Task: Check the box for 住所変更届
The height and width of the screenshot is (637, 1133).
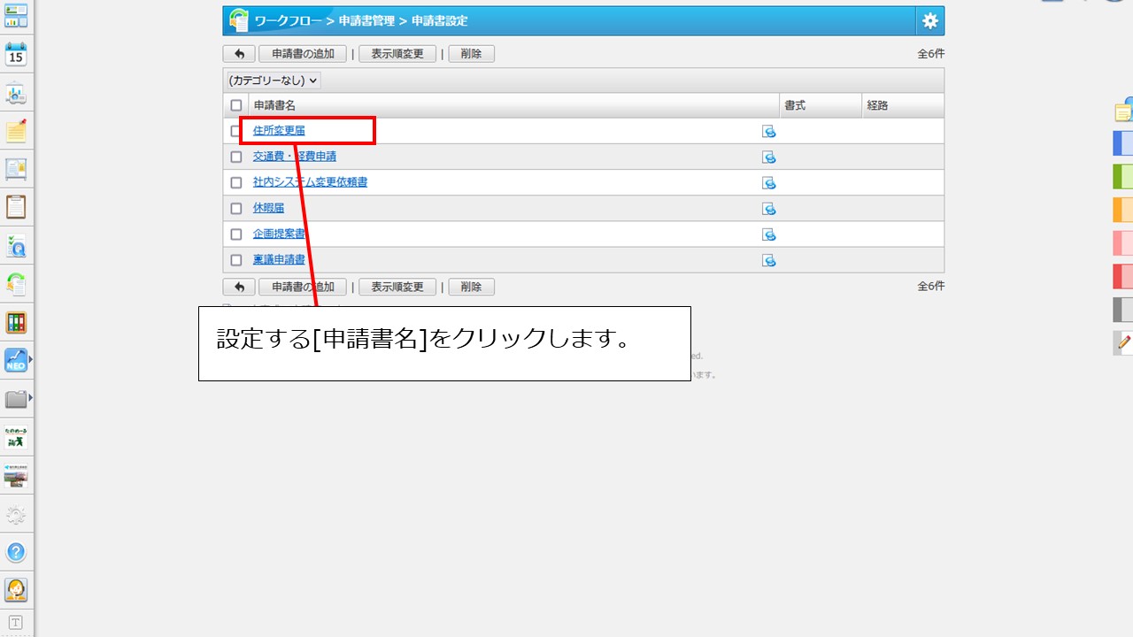Action: click(x=236, y=131)
